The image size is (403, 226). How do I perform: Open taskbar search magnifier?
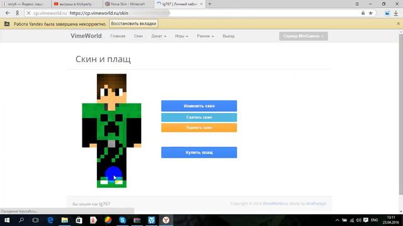click(x=21, y=220)
